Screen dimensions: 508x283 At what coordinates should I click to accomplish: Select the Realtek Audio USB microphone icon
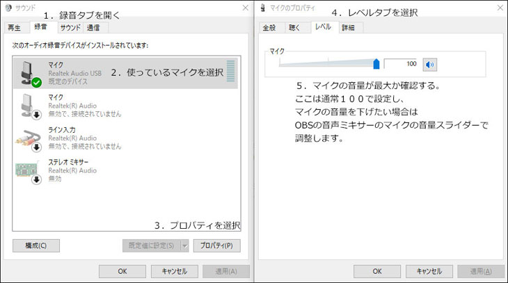click(x=28, y=72)
